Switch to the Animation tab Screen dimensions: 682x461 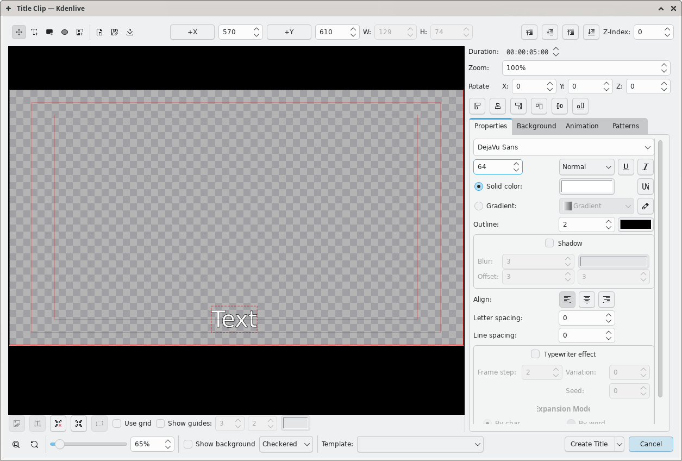coord(582,126)
